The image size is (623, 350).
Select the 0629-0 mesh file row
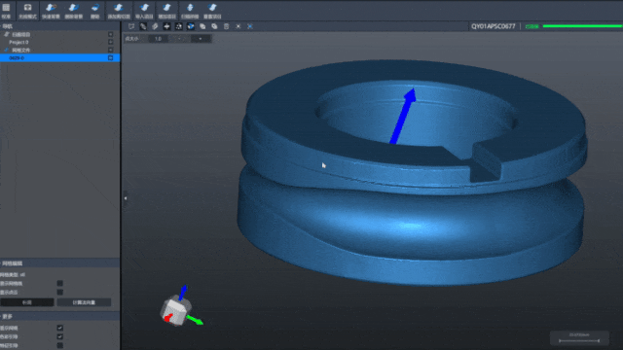tap(59, 58)
